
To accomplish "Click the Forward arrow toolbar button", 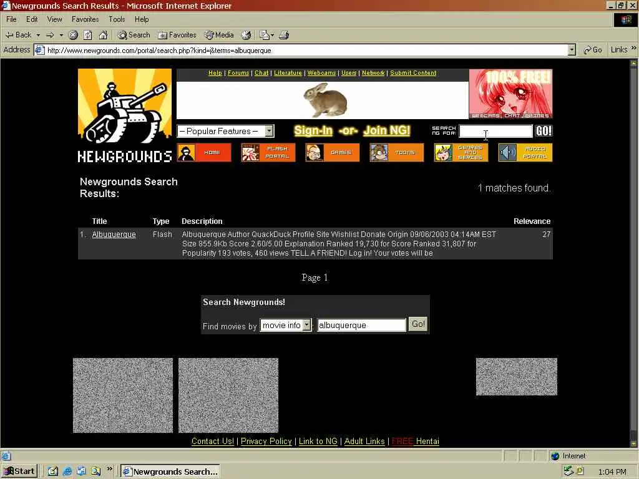I will click(50, 35).
